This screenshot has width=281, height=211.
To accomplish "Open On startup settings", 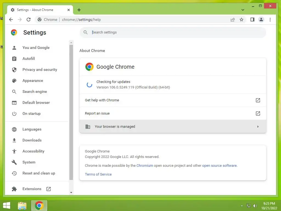I will (31, 113).
